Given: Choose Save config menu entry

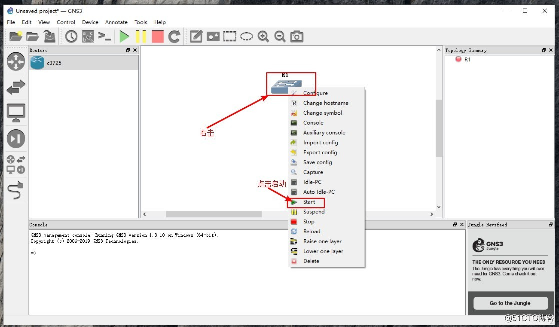Looking at the screenshot, I should pyautogui.click(x=326, y=162).
